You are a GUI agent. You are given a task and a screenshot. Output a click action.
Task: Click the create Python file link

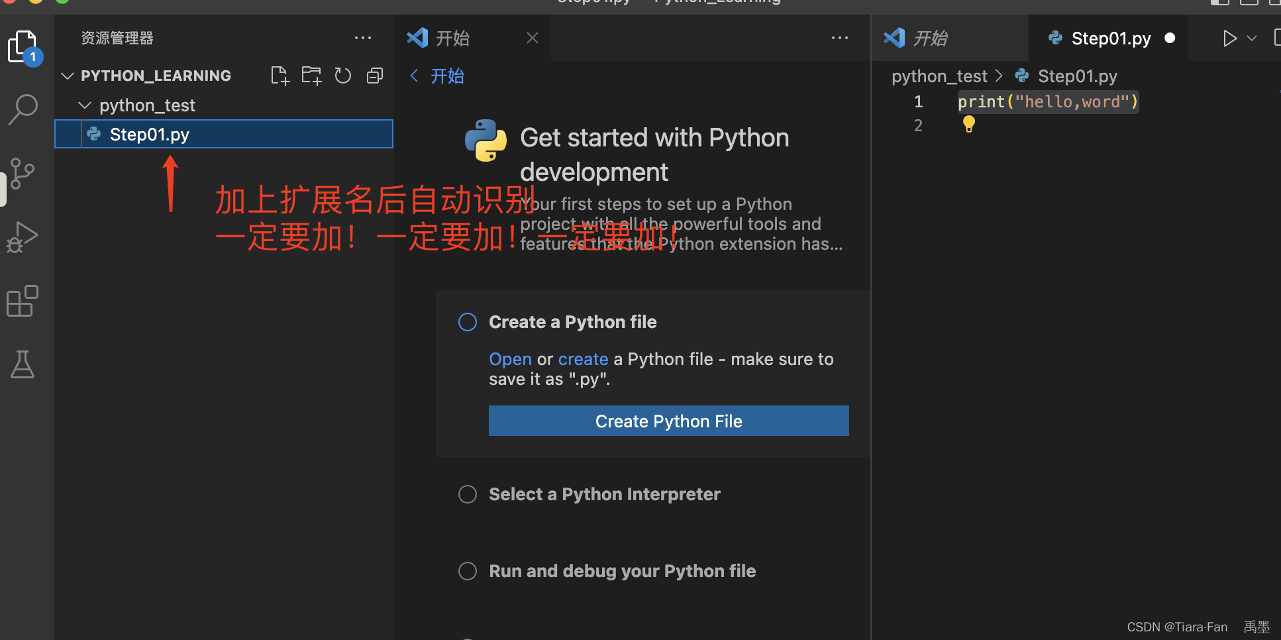(x=583, y=358)
